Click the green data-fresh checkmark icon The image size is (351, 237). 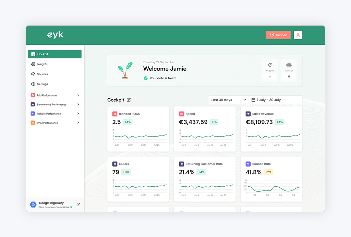tap(145, 78)
